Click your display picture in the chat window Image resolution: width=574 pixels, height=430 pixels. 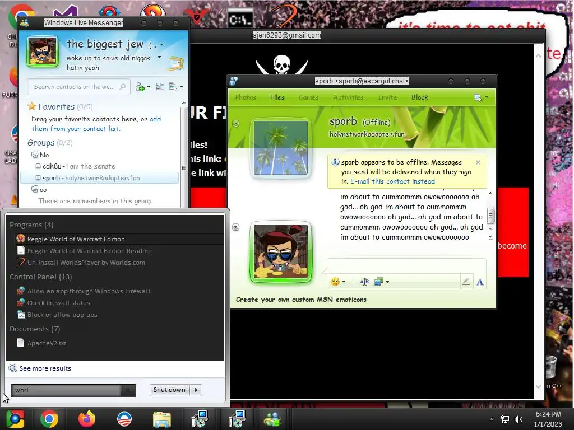click(281, 251)
